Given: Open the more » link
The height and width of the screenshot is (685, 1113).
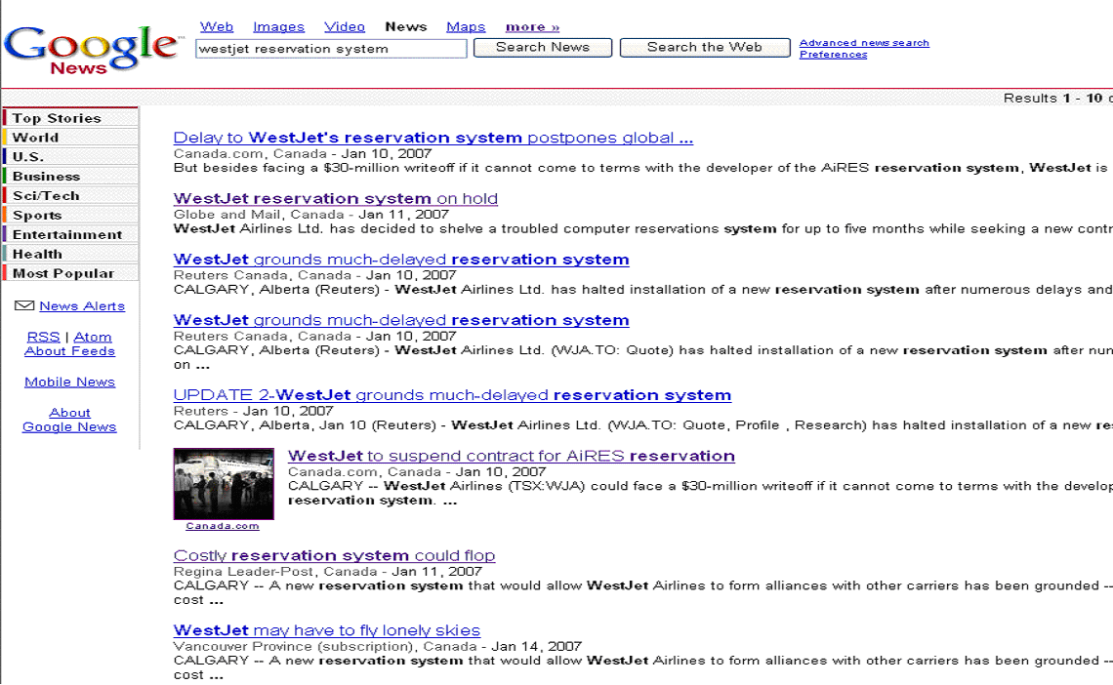Looking at the screenshot, I should click(532, 27).
